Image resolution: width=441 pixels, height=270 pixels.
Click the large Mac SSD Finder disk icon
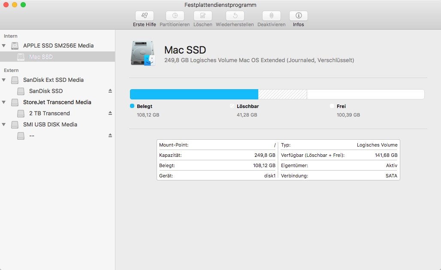click(x=143, y=54)
